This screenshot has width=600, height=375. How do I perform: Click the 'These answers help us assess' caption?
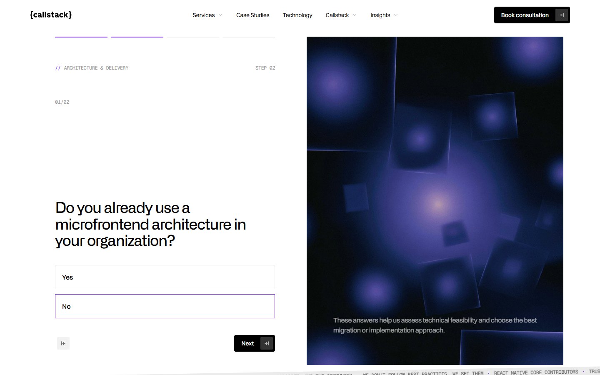pyautogui.click(x=435, y=325)
